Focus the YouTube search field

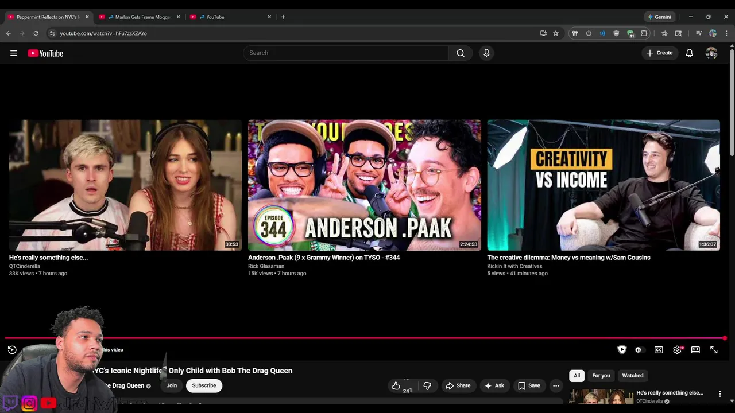(x=346, y=53)
